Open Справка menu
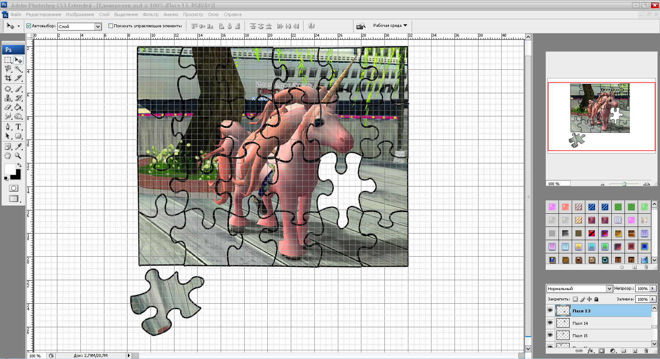The image size is (660, 359). pyautogui.click(x=233, y=14)
